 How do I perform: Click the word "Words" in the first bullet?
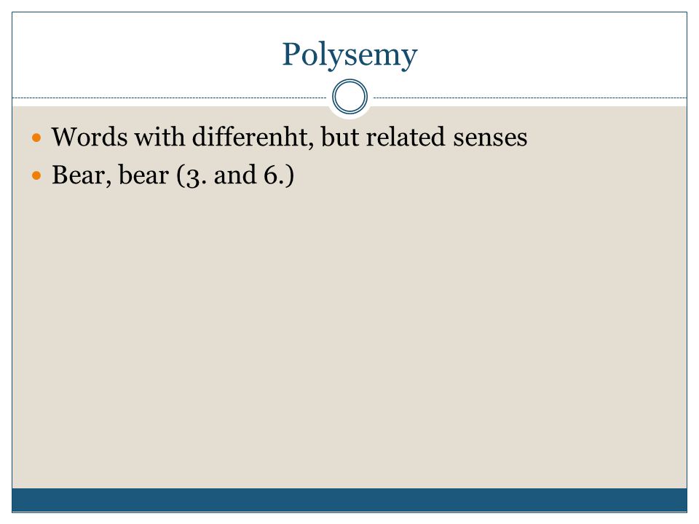point(90,136)
